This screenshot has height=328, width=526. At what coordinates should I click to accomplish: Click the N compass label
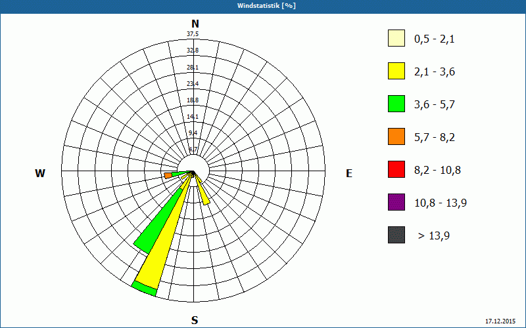pos(195,24)
